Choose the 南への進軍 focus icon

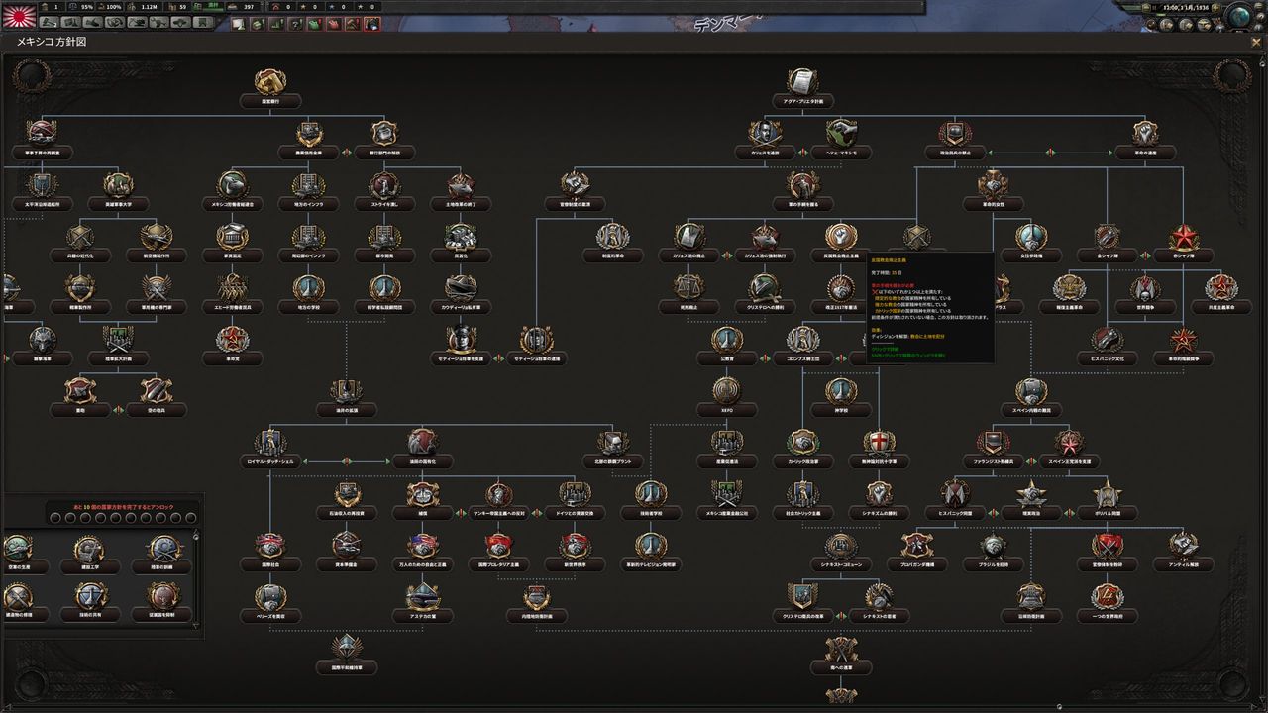(841, 648)
